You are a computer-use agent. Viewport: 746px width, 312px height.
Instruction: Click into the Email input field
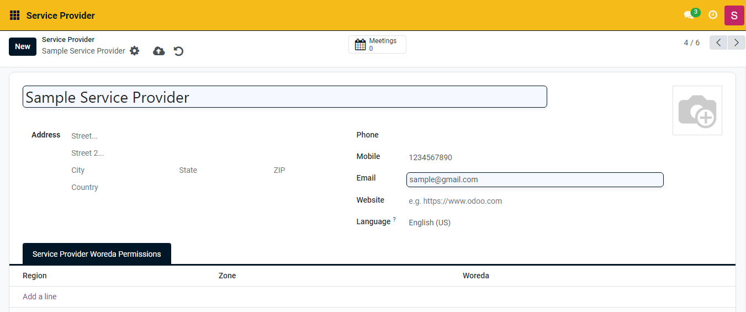tap(535, 179)
